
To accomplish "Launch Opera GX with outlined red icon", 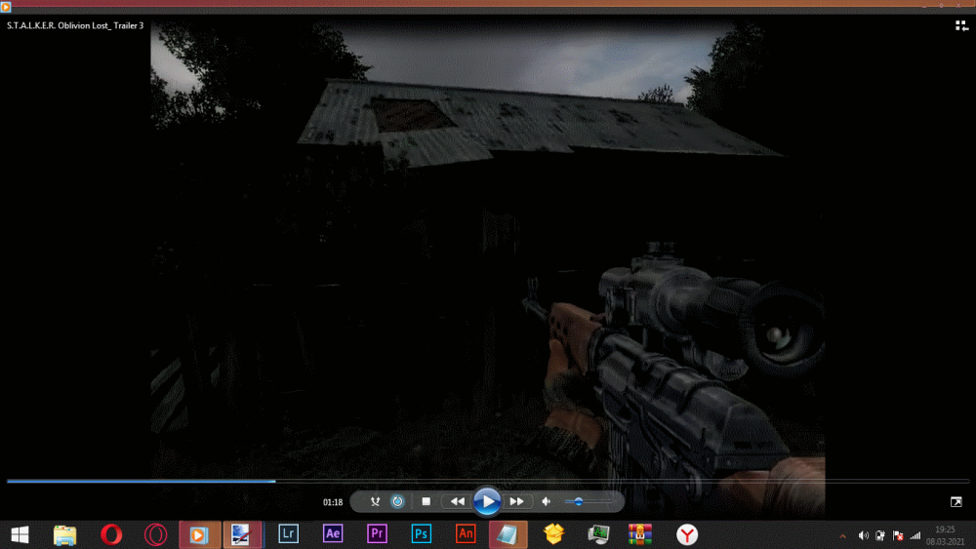I will point(155,534).
